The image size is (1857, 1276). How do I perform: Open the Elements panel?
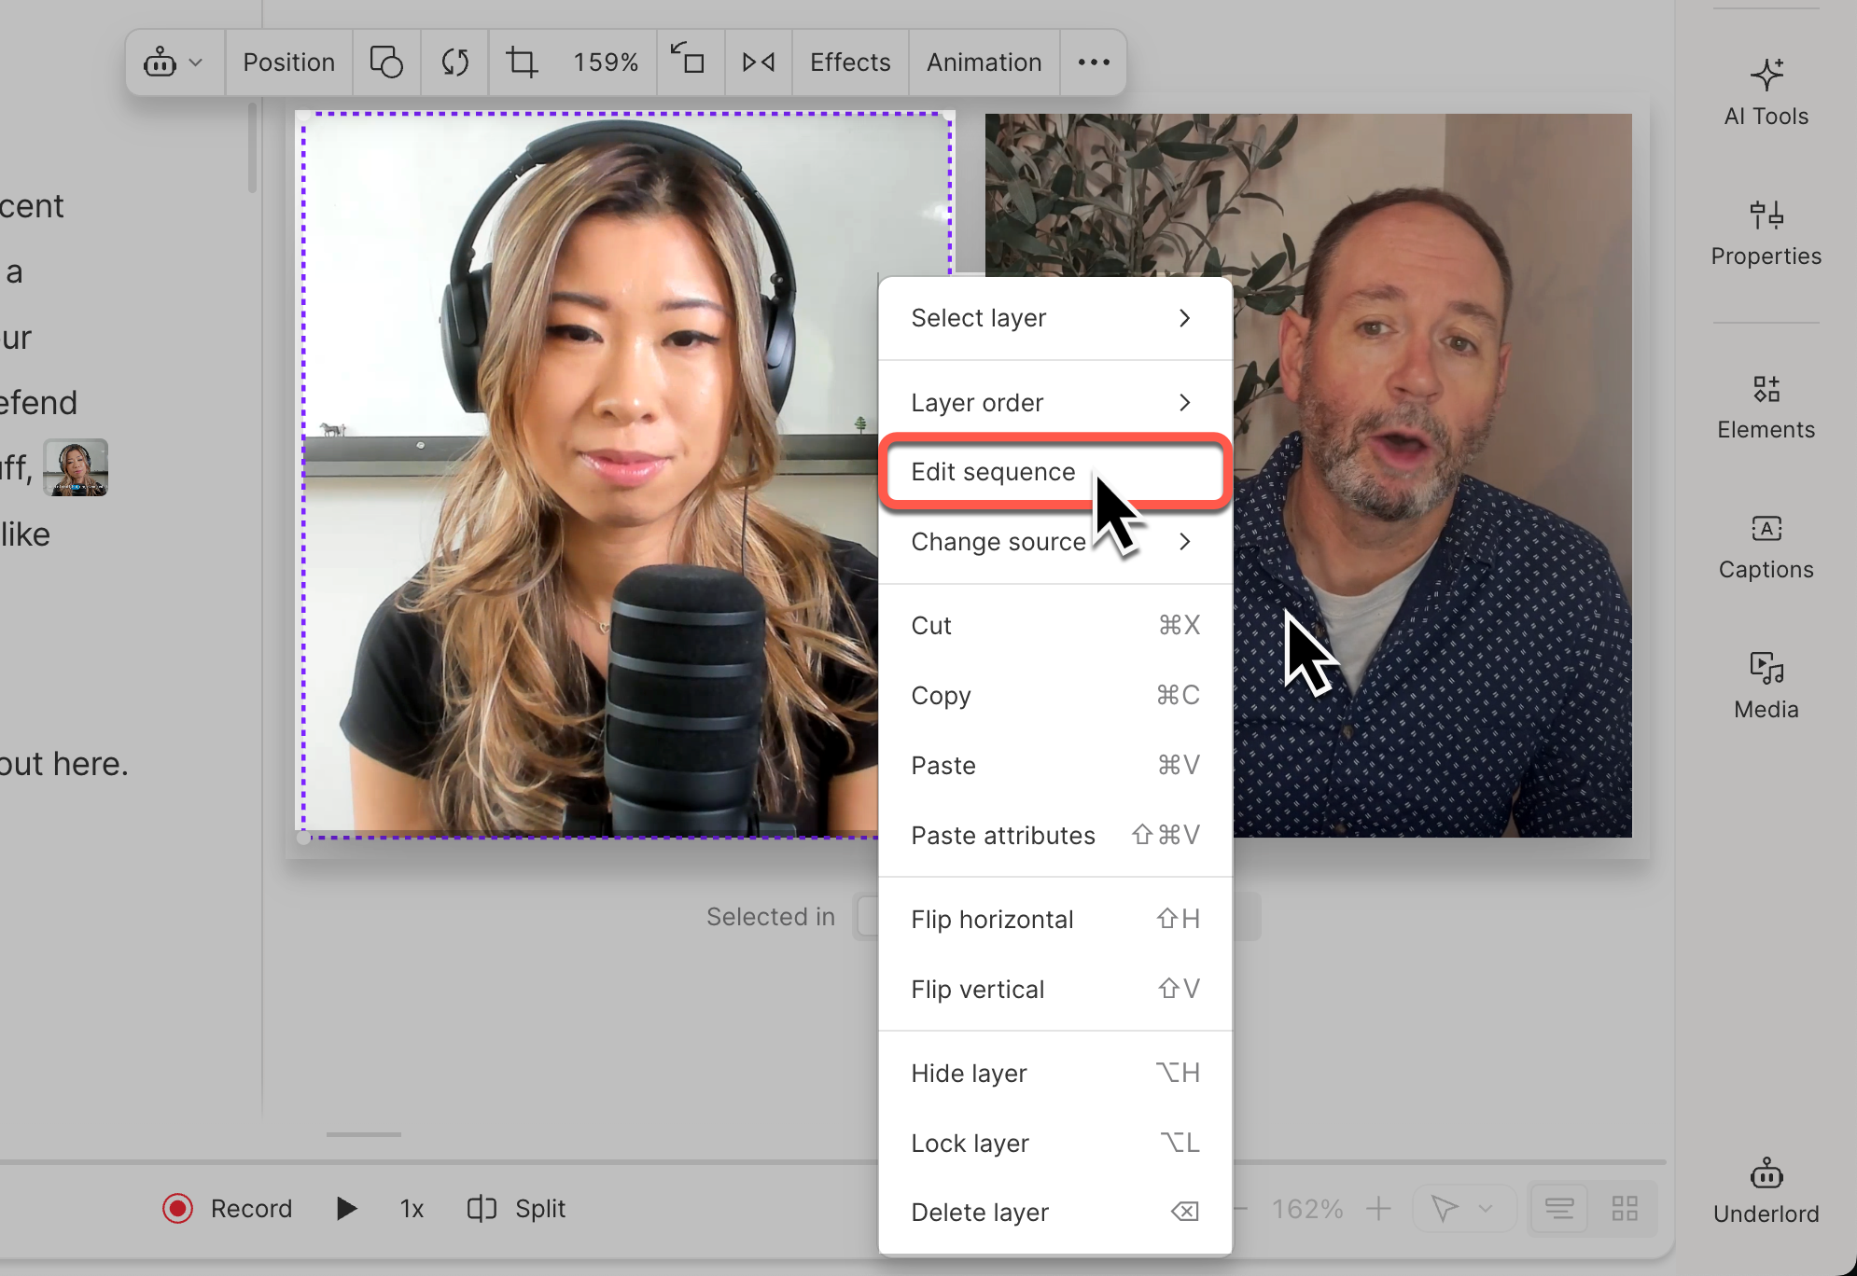1765,406
